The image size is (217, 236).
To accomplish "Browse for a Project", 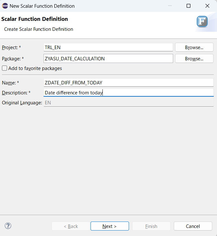I will (194, 48).
